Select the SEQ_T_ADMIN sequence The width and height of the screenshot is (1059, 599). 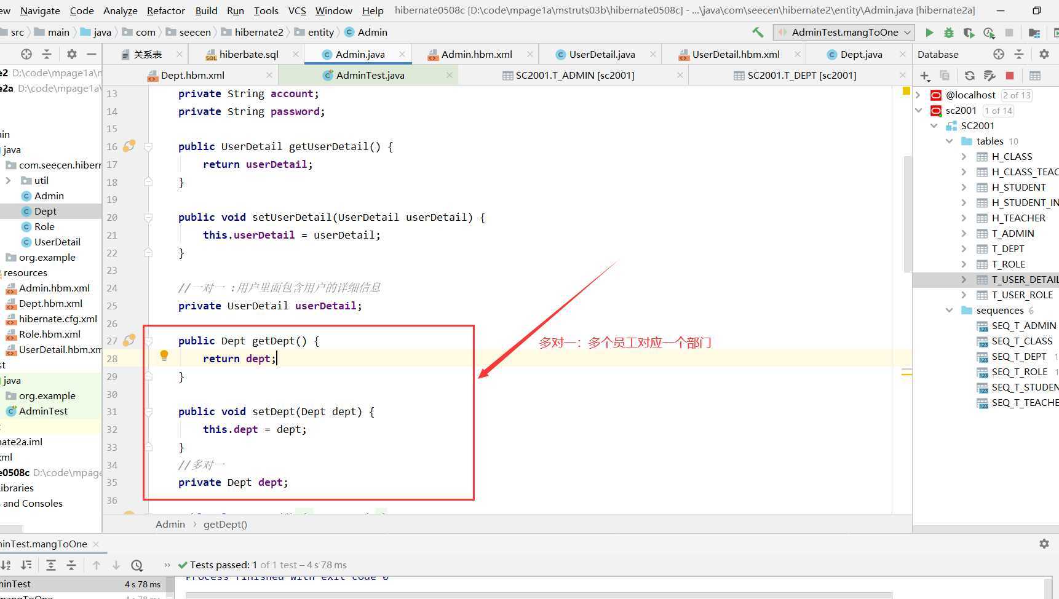point(1024,325)
